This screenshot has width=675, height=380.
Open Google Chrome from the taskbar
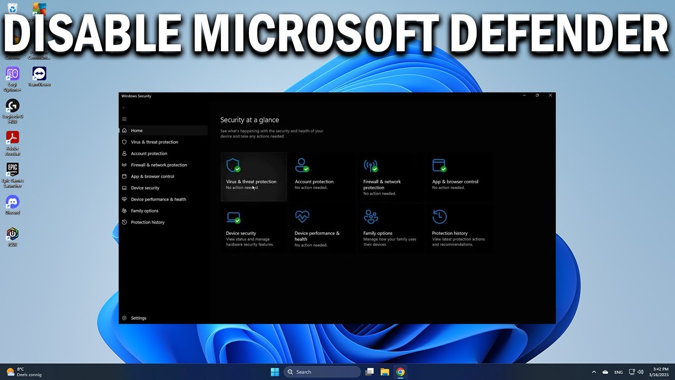coord(400,372)
